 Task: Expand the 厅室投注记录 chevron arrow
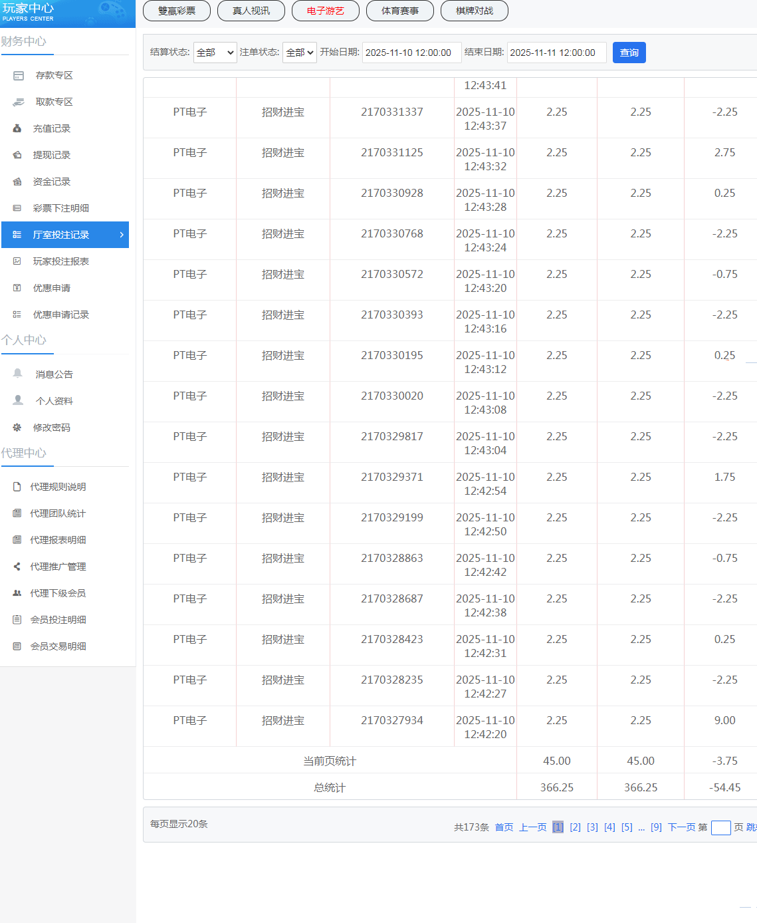coord(122,235)
